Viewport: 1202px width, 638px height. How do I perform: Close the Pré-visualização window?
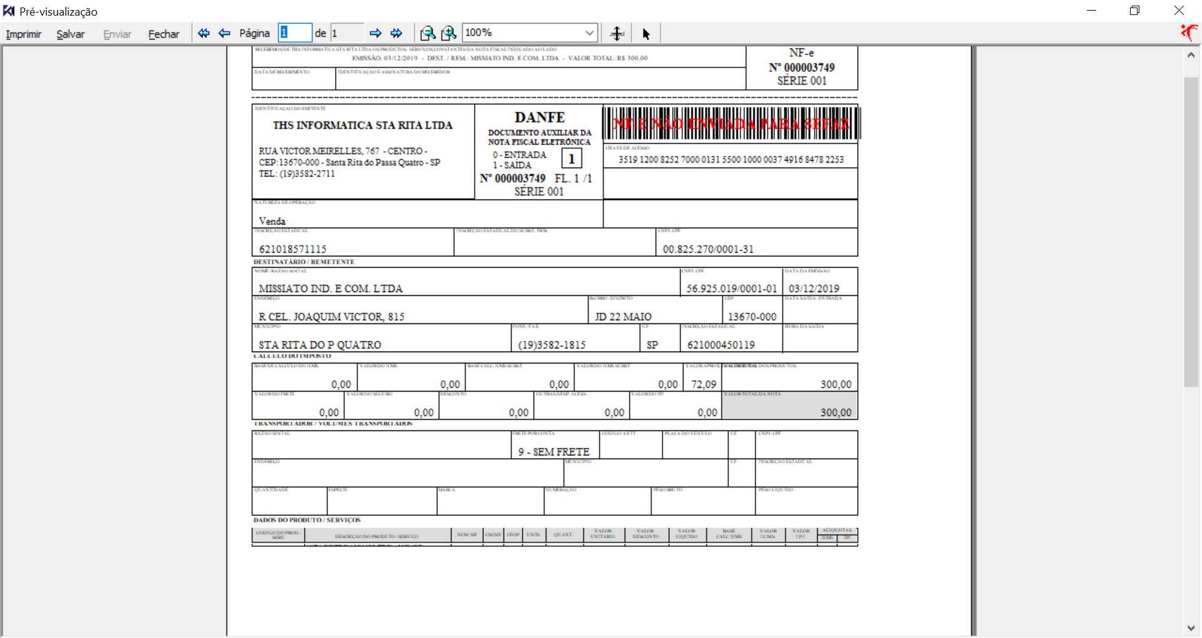click(1179, 11)
